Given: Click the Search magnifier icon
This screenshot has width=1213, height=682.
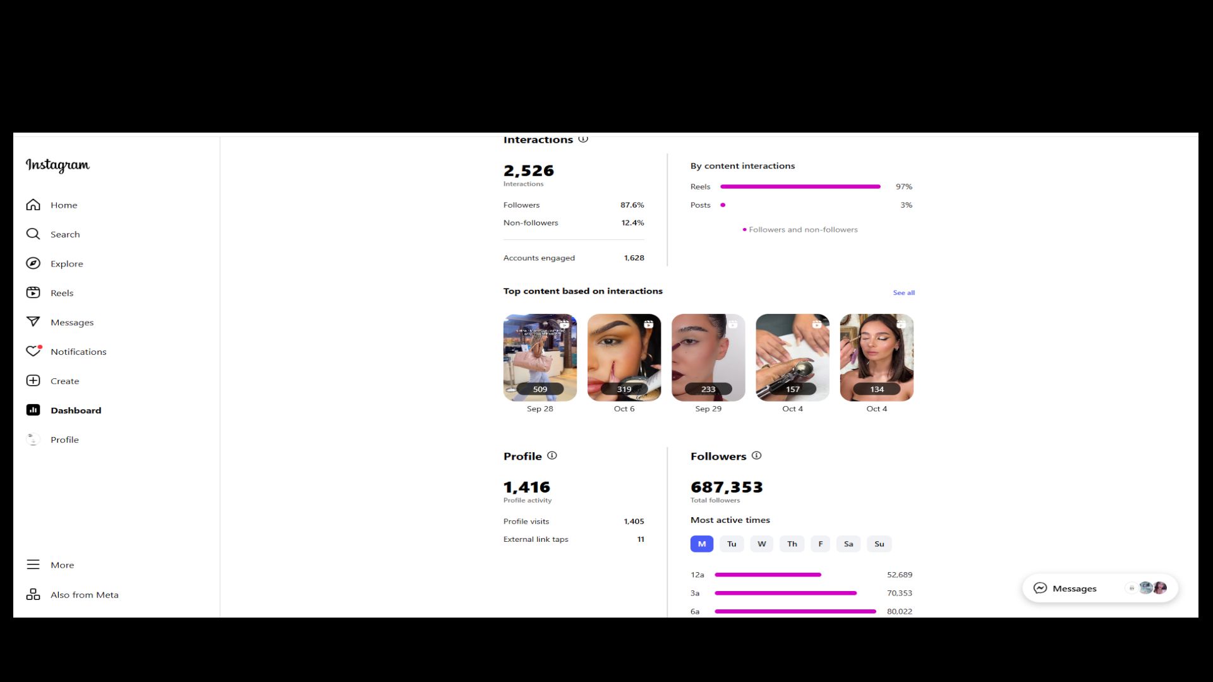Looking at the screenshot, I should point(33,234).
